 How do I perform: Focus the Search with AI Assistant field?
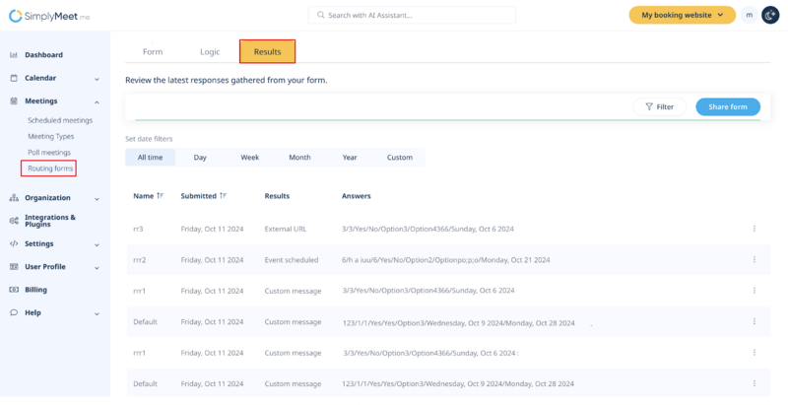(412, 15)
